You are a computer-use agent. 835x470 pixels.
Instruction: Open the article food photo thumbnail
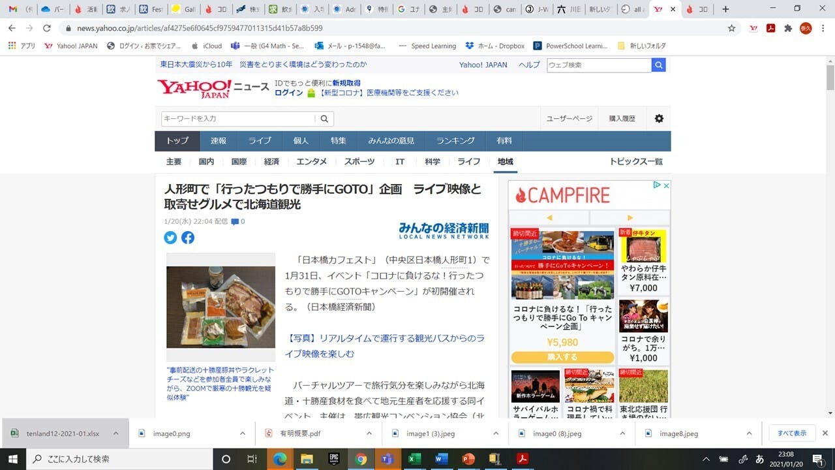220,307
